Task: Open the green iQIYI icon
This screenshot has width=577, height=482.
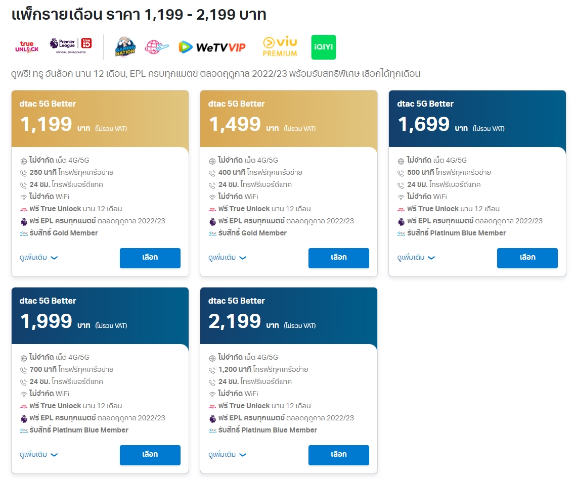Action: click(324, 47)
